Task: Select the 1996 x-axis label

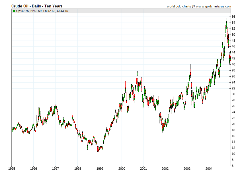Action: (34, 169)
